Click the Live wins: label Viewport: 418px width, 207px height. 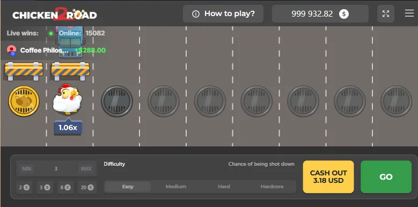coord(23,33)
